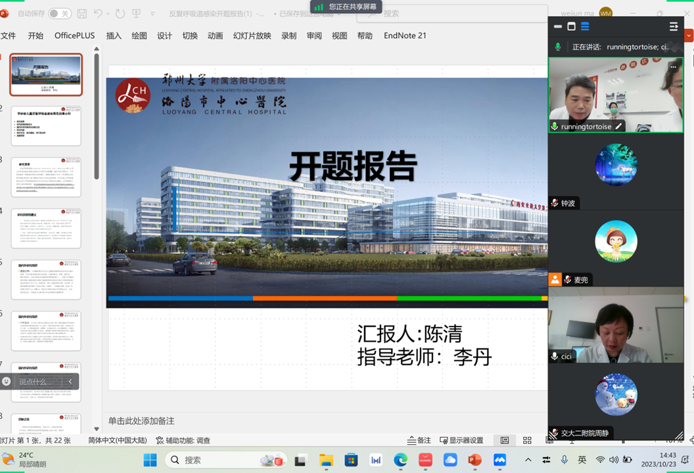694x473 pixels.
Task: Open more options on runningtortoise video tile
Action: point(673,66)
